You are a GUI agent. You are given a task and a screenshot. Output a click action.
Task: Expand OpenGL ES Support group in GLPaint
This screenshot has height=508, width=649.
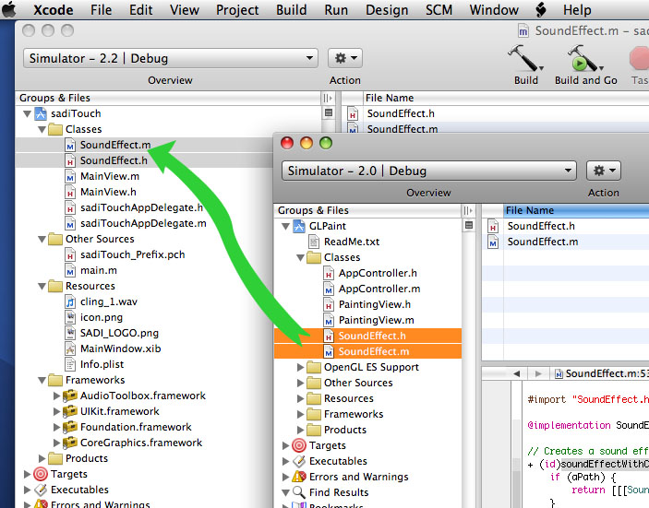(x=300, y=367)
